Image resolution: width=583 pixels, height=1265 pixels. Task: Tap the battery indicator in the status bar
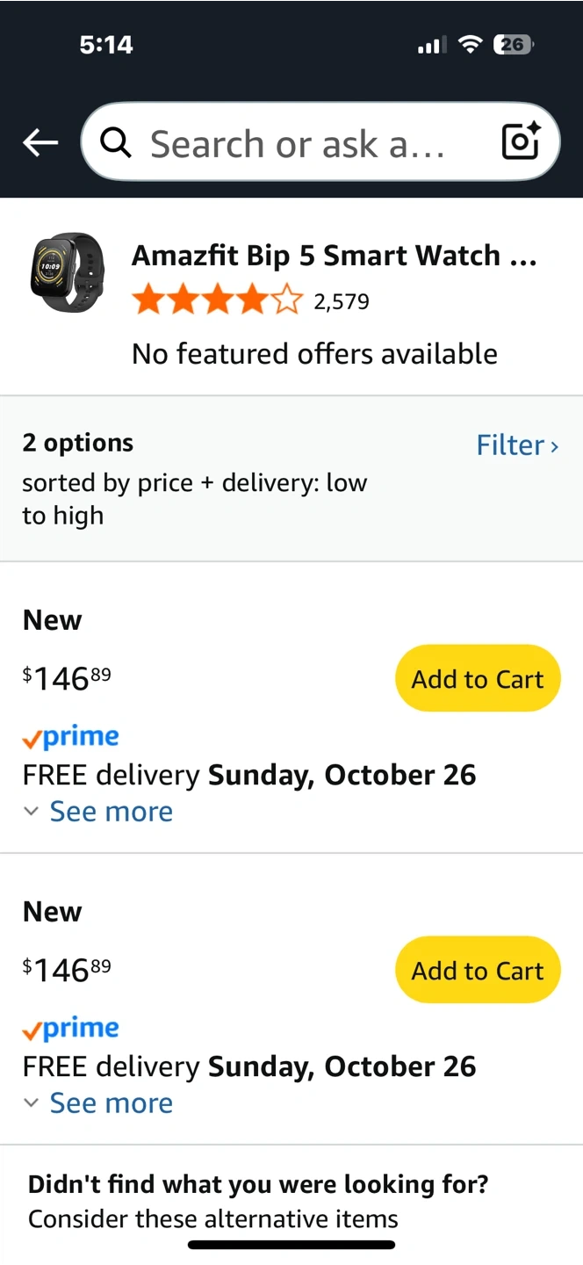pyautogui.click(x=513, y=45)
